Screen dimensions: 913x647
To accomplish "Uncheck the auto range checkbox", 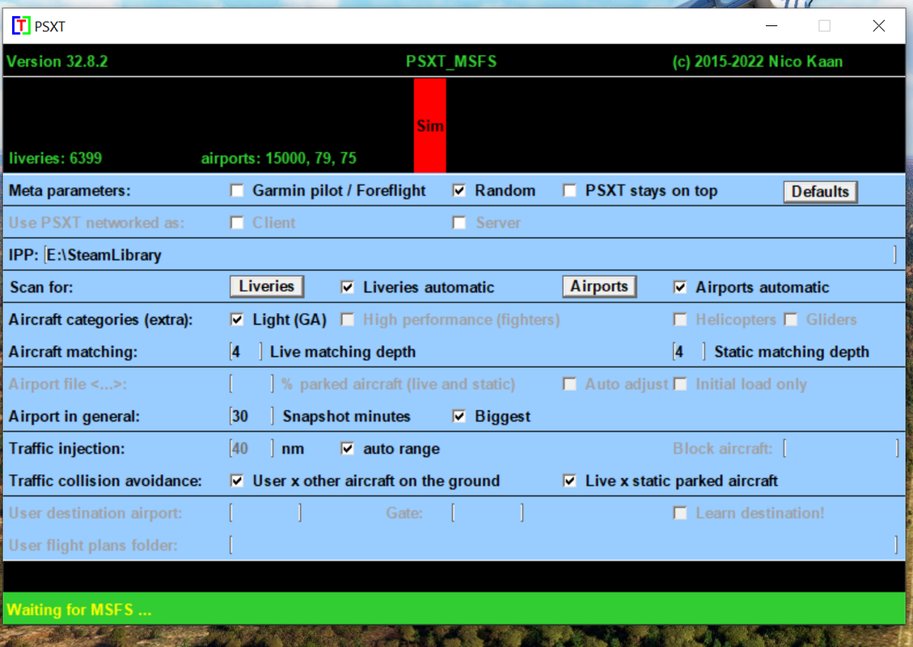I will coord(348,448).
